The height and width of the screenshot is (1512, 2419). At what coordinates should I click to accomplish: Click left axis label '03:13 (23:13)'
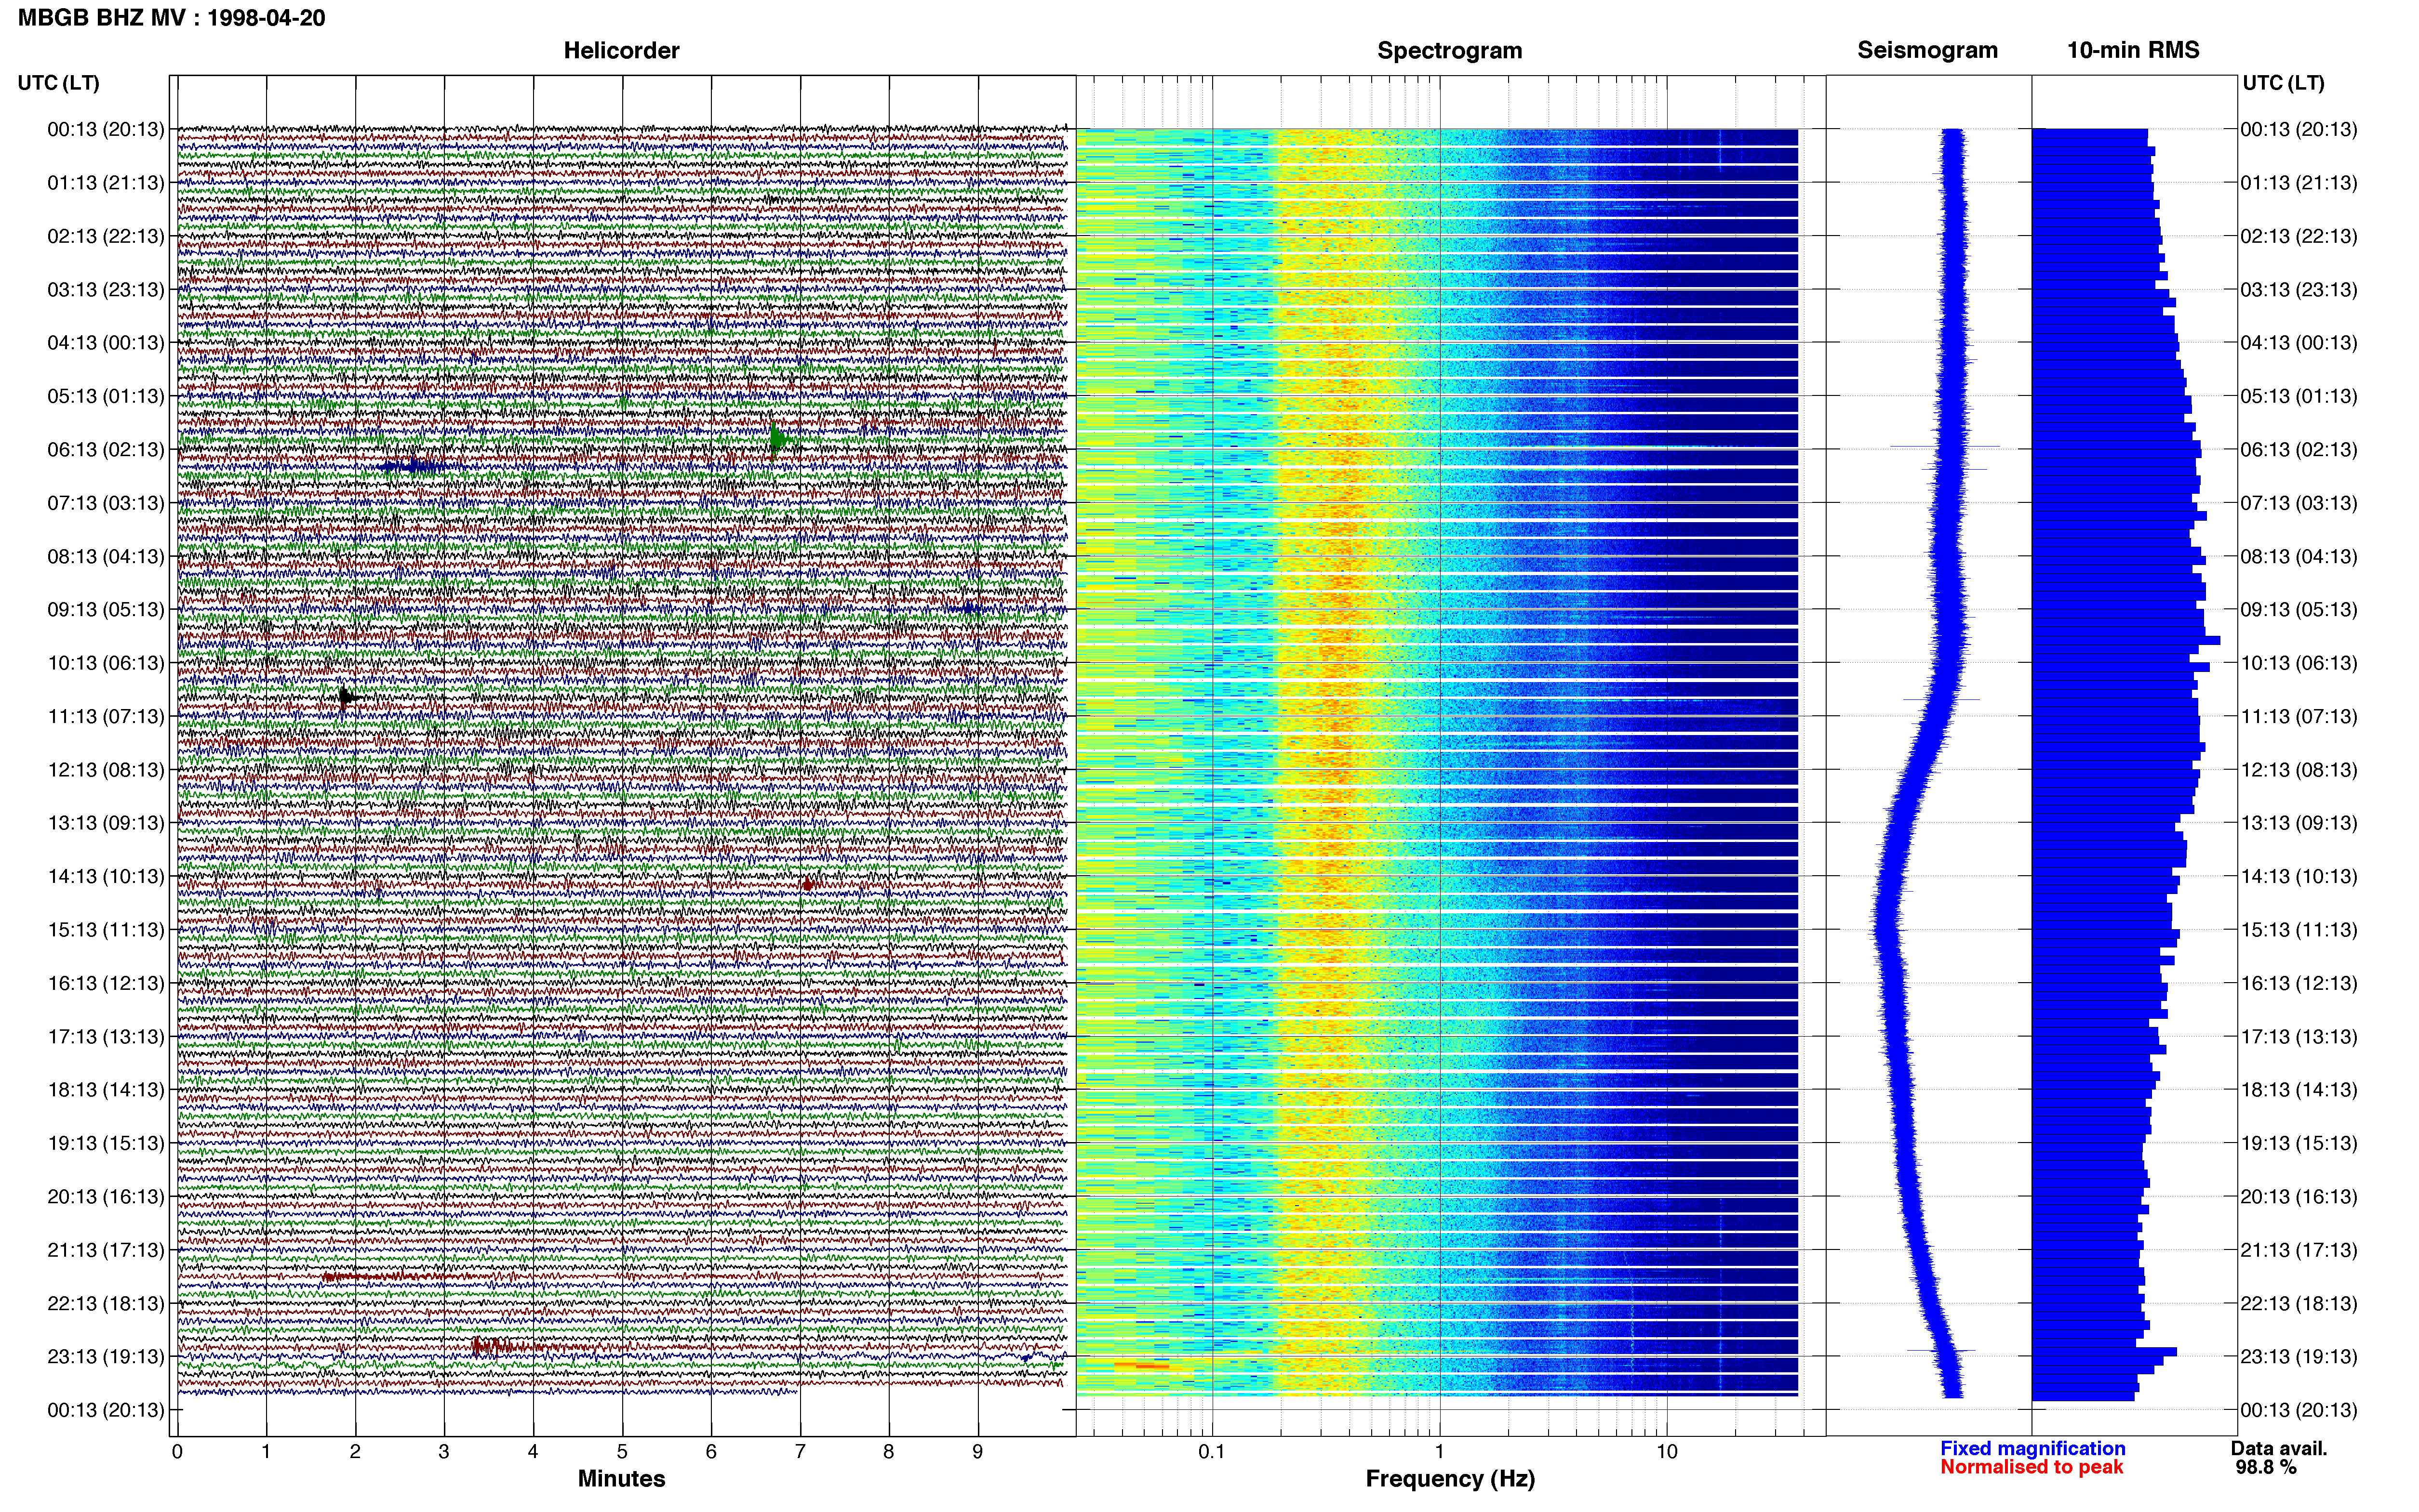coord(106,290)
